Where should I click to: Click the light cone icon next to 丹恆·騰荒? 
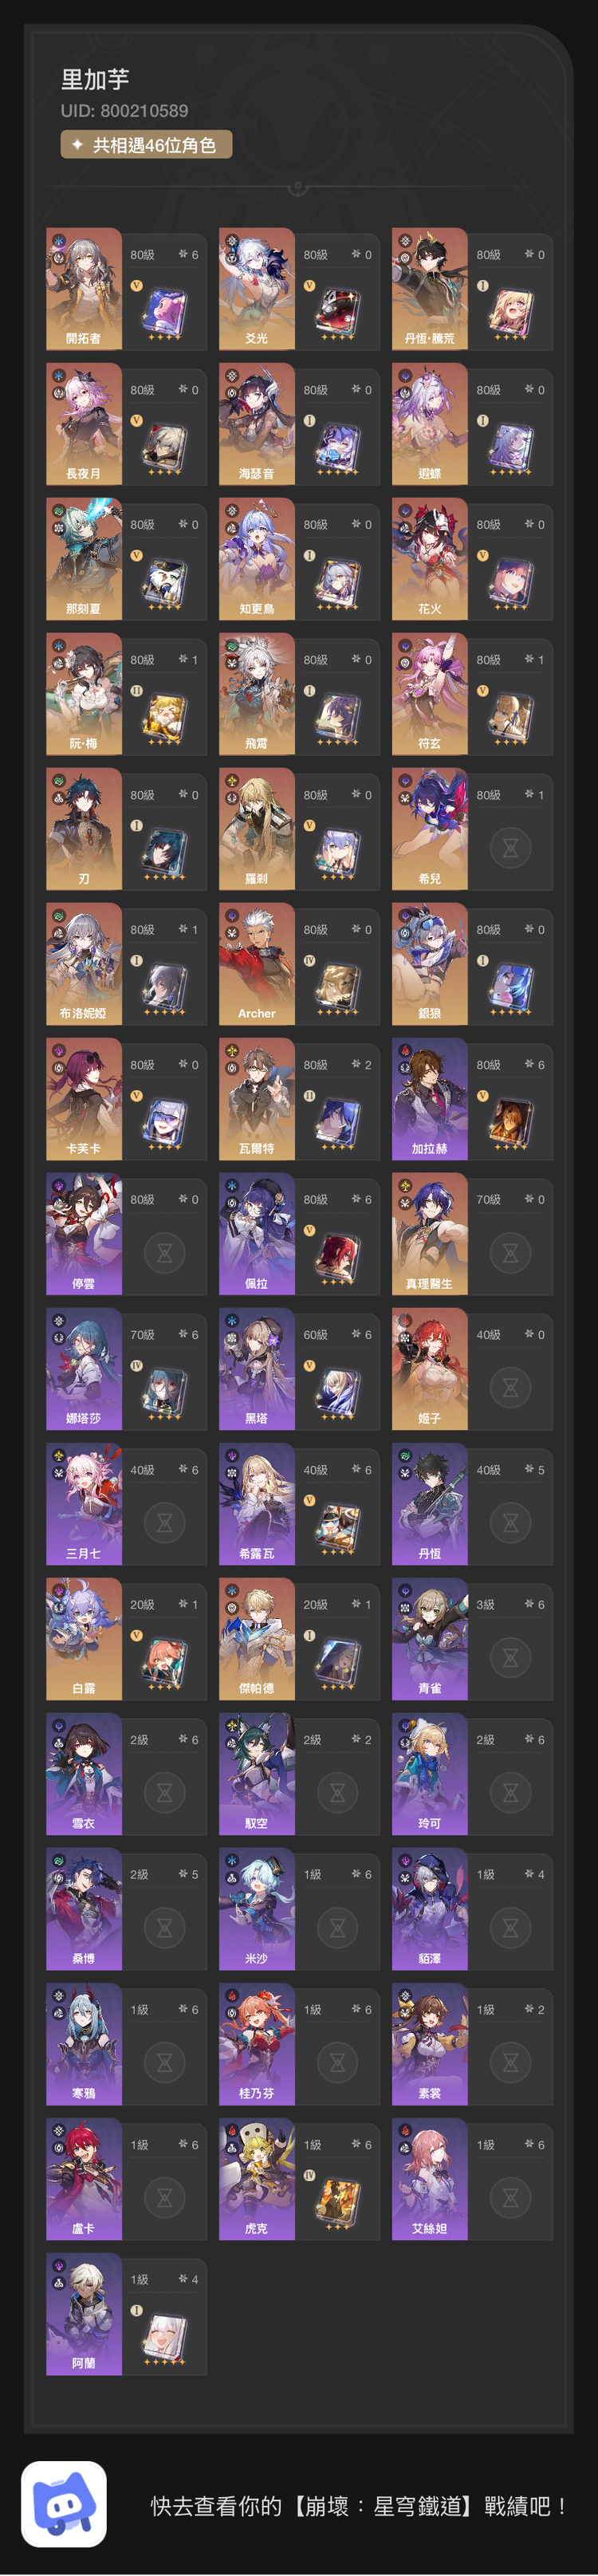click(510, 312)
